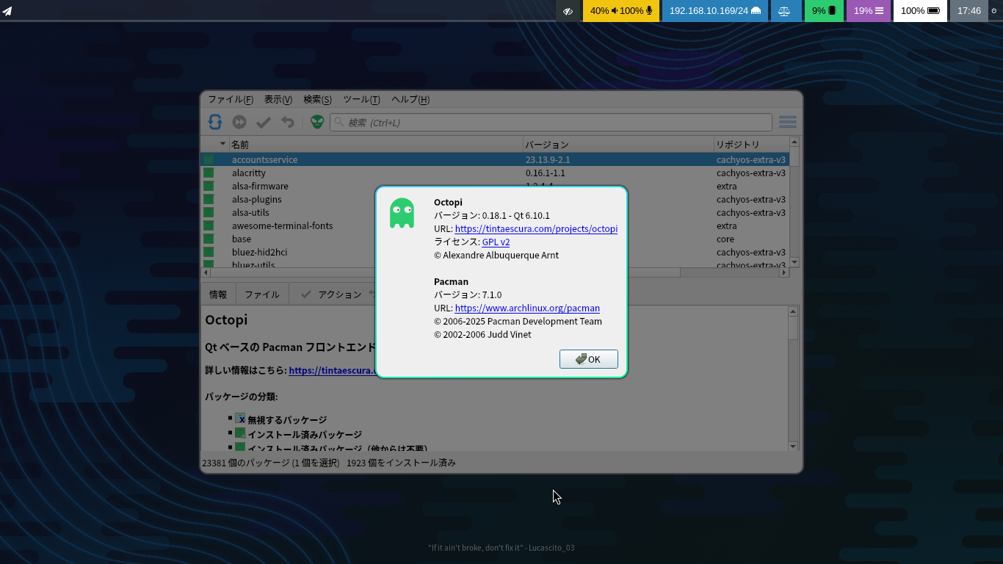The image size is (1003, 564).
Task: Select the alsa-utils package row
Action: click(495, 212)
